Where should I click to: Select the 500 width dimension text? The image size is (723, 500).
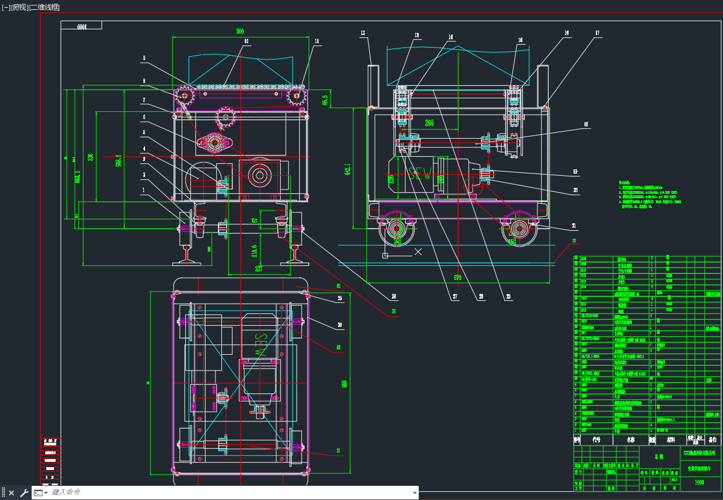pyautogui.click(x=240, y=31)
